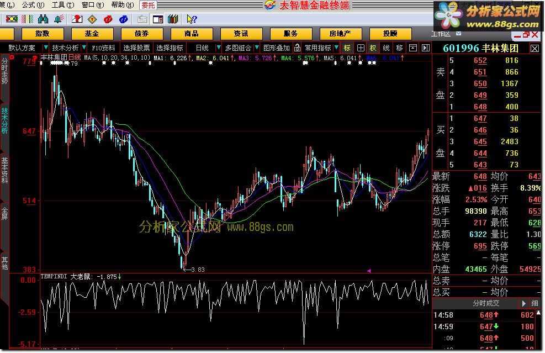Click the play arrow beside 分时成交

click(524, 303)
